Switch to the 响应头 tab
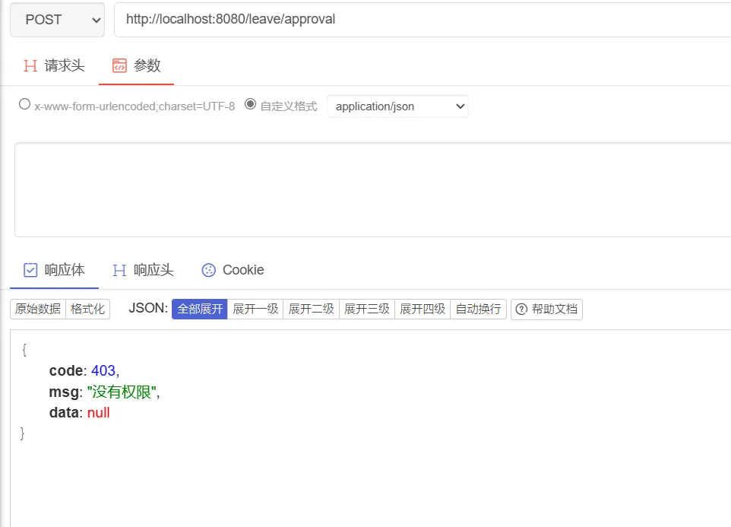This screenshot has height=527, width=731. (x=153, y=270)
